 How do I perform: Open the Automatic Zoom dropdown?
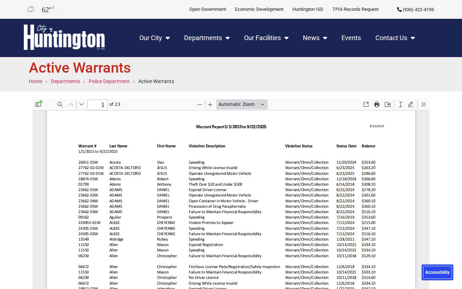click(242, 104)
